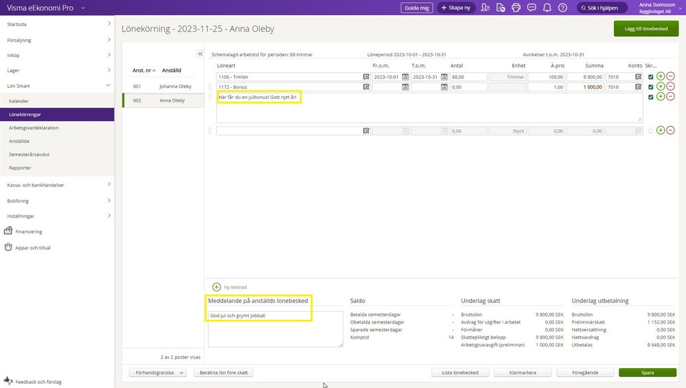Click the Klarmarkera button
The image size is (686, 388).
coord(521,373)
